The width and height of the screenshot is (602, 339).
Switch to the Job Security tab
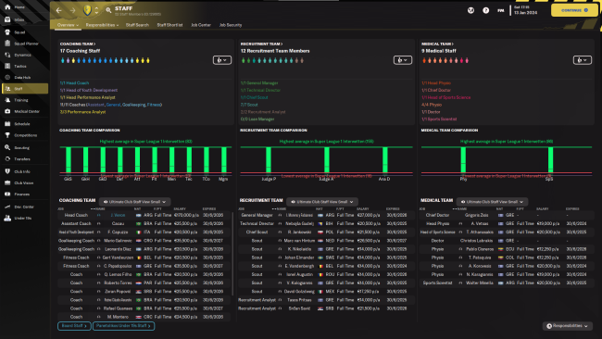(x=231, y=25)
